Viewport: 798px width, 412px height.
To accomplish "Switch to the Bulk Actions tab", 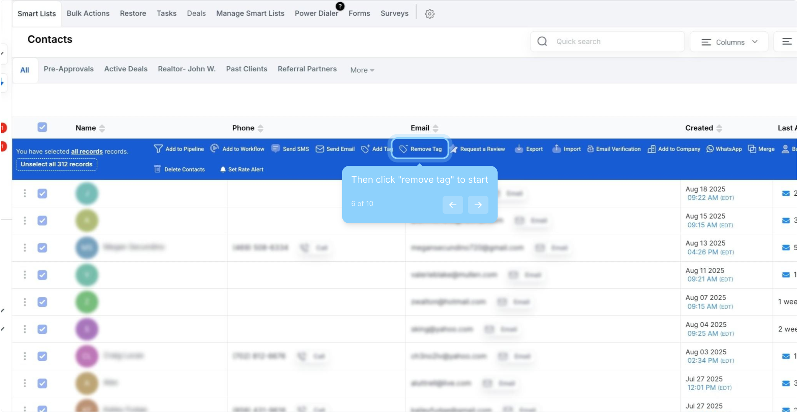I will (88, 13).
